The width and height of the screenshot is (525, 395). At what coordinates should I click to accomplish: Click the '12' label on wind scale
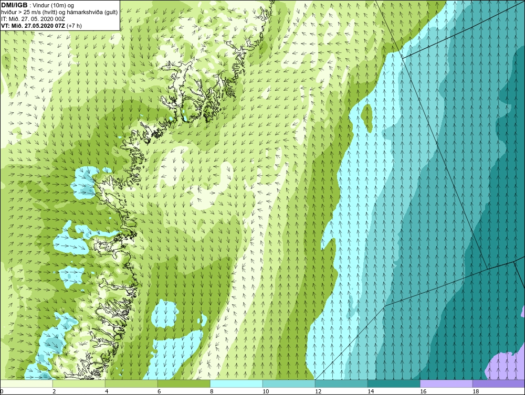[x=318, y=391]
